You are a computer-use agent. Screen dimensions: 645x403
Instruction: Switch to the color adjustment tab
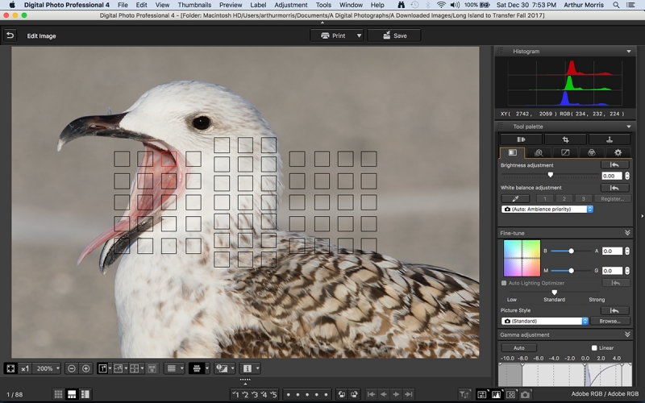(x=592, y=152)
